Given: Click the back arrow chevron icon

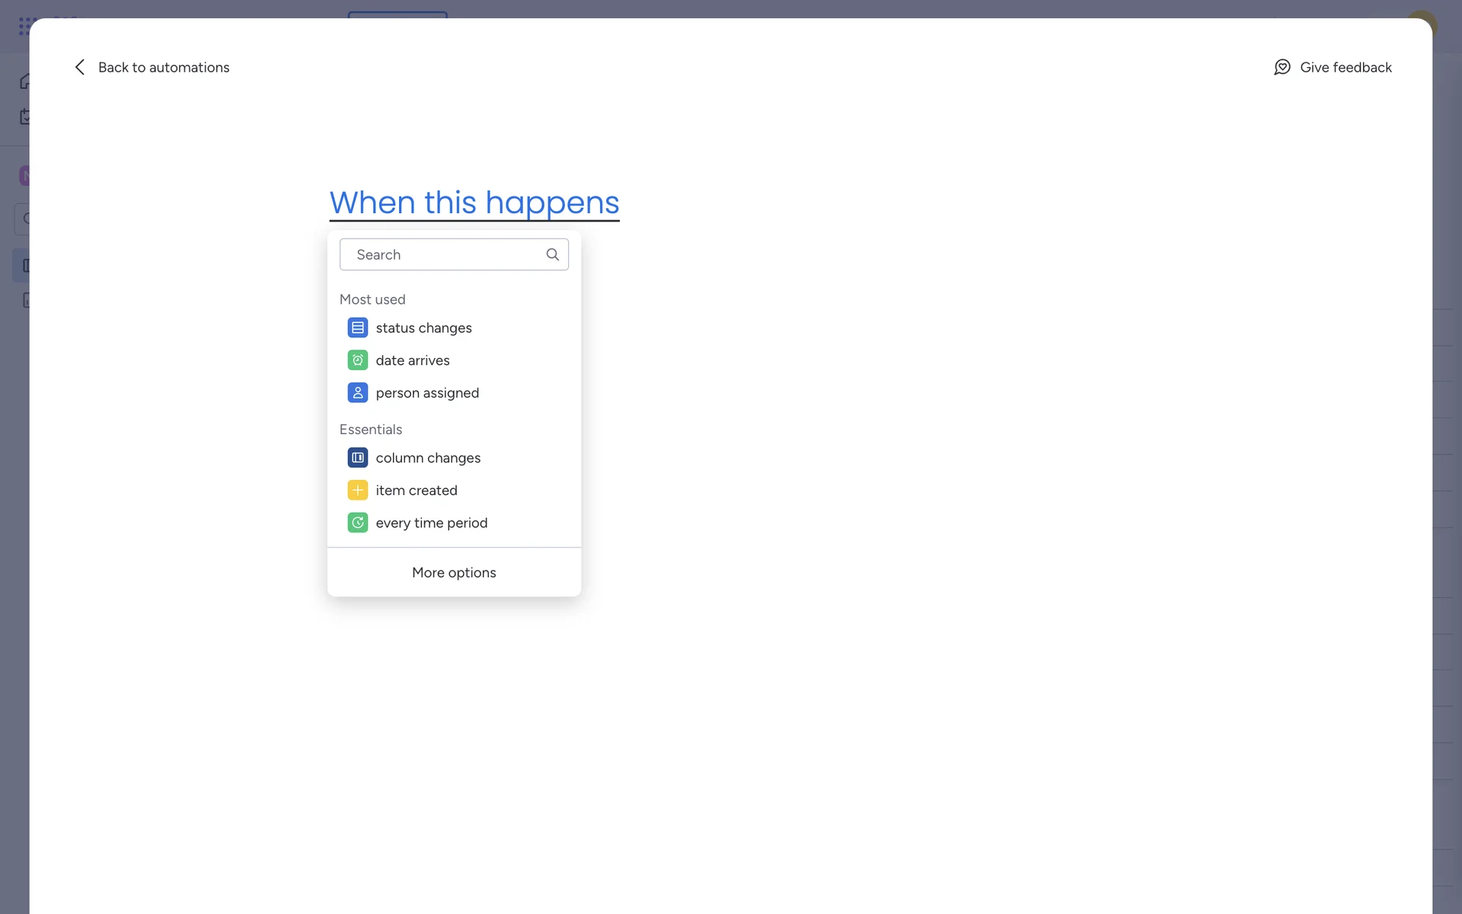Looking at the screenshot, I should point(80,67).
